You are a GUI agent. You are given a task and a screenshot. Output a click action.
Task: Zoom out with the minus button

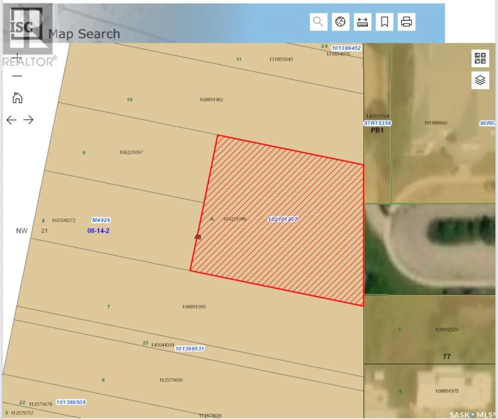[17, 76]
